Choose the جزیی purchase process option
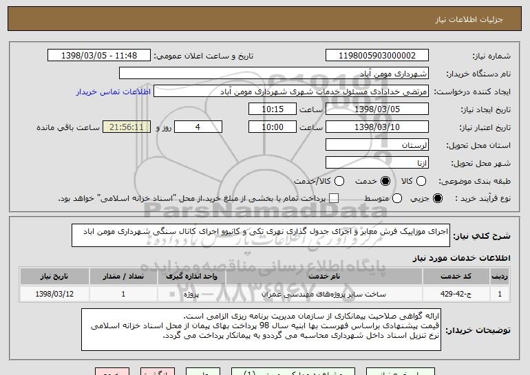The width and height of the screenshot is (530, 375). point(438,199)
